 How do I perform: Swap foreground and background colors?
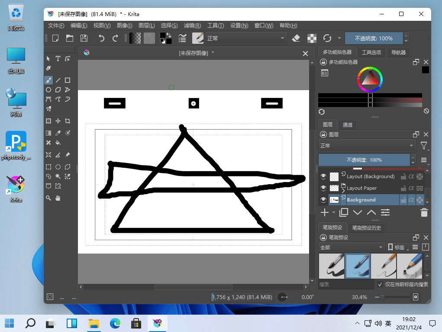pyautogui.click(x=169, y=35)
